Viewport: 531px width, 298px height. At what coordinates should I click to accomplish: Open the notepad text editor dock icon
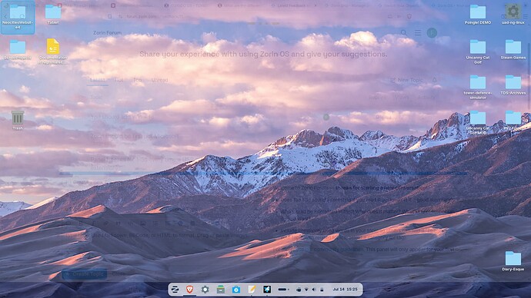pos(252,290)
